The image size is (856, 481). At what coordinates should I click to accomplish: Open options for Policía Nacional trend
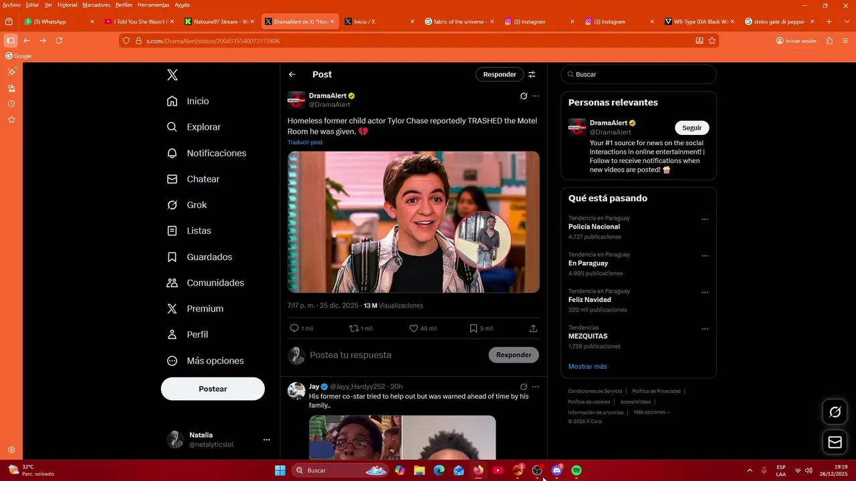tap(705, 219)
